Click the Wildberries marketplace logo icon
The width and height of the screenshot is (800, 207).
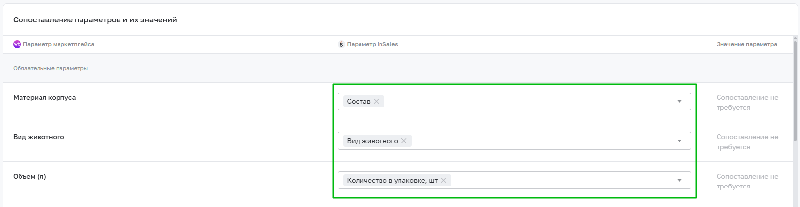(x=17, y=44)
